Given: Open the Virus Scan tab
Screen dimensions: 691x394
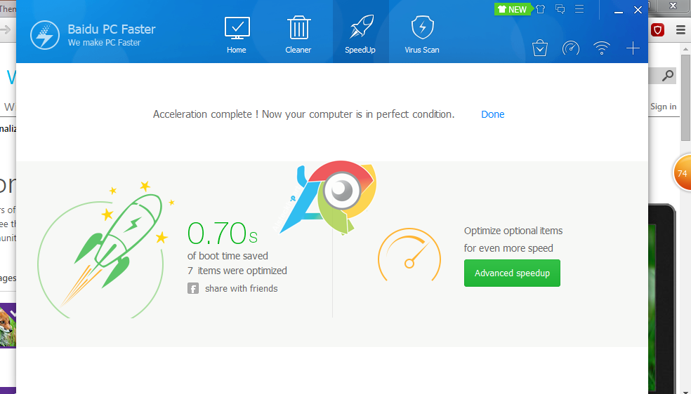Looking at the screenshot, I should (422, 35).
